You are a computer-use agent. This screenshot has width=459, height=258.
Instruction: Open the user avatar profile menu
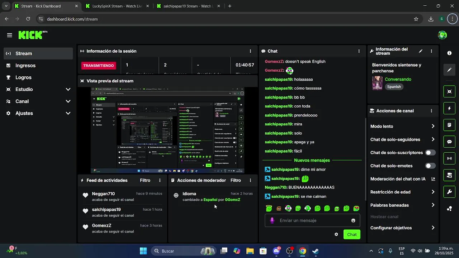pos(443,35)
